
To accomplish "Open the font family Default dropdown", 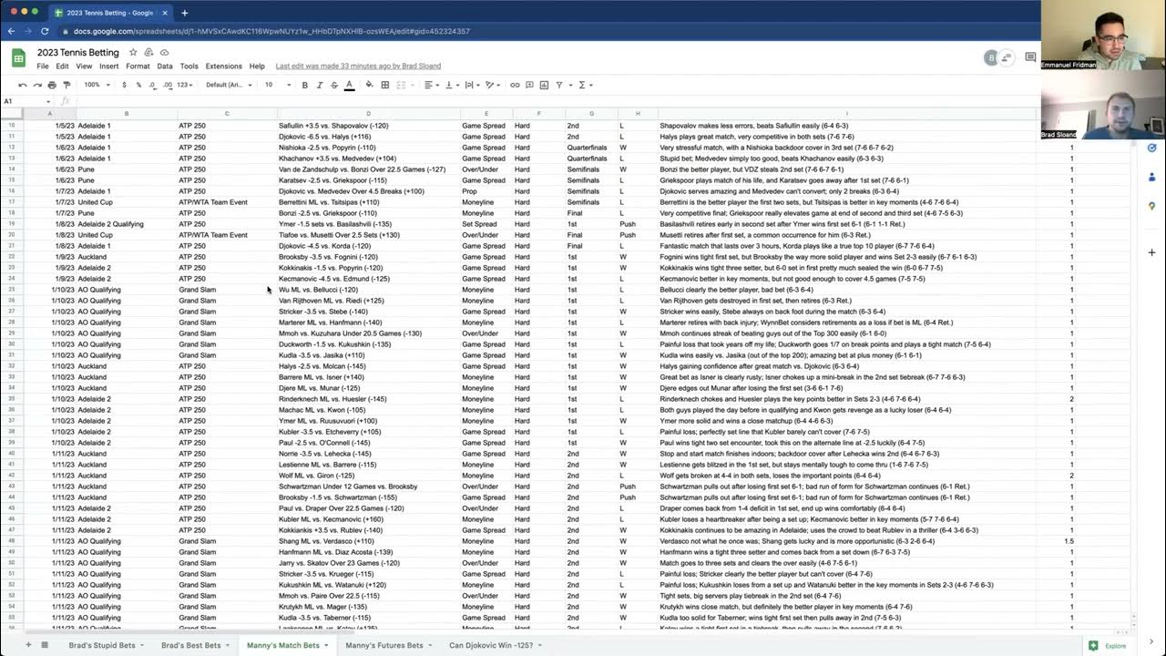I will tap(228, 85).
